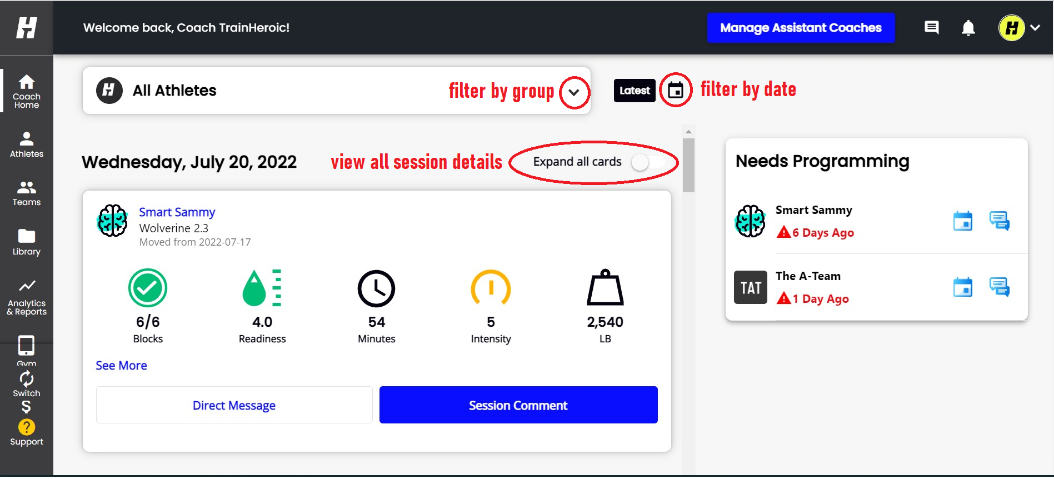This screenshot has height=479, width=1054.
Task: Click Session Comment button
Action: pyautogui.click(x=518, y=405)
